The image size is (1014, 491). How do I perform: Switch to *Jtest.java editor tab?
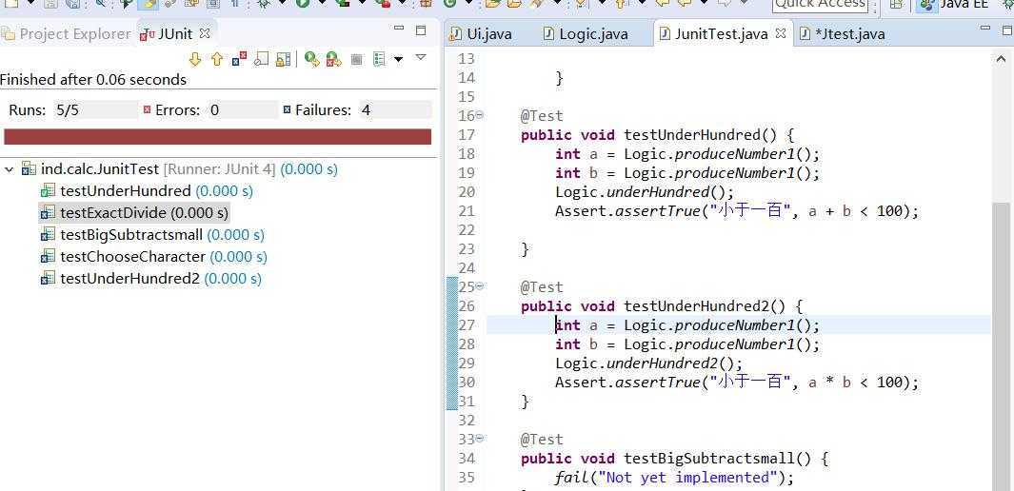(x=848, y=34)
